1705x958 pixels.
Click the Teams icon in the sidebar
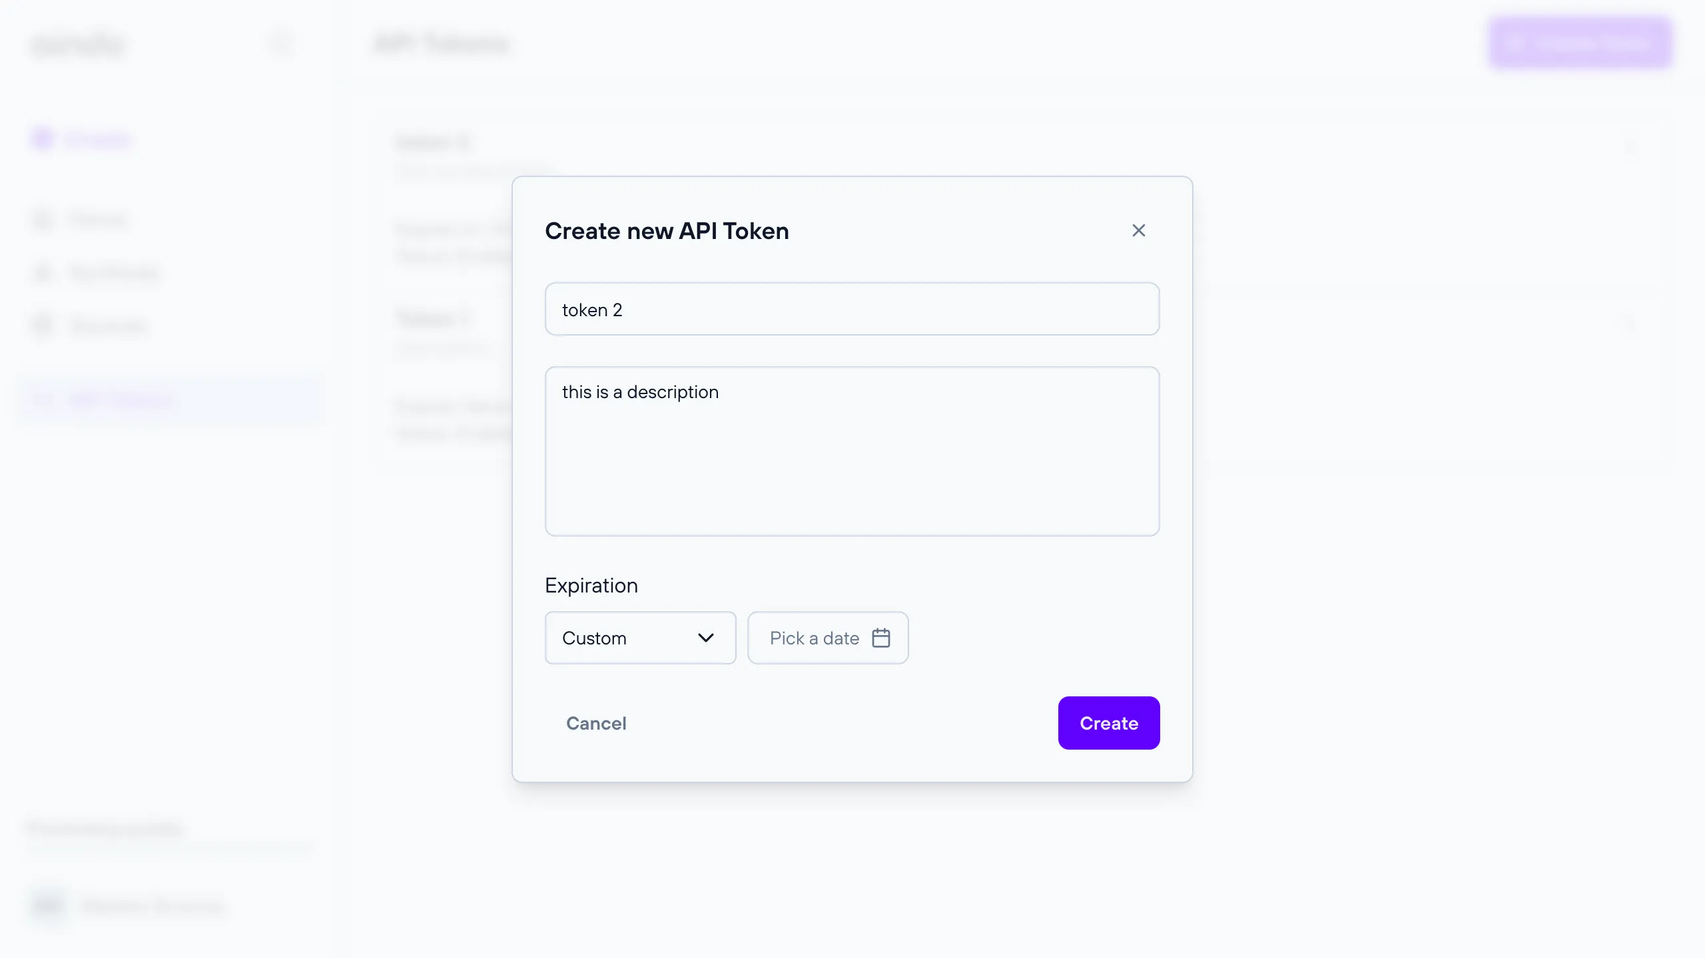(42, 219)
